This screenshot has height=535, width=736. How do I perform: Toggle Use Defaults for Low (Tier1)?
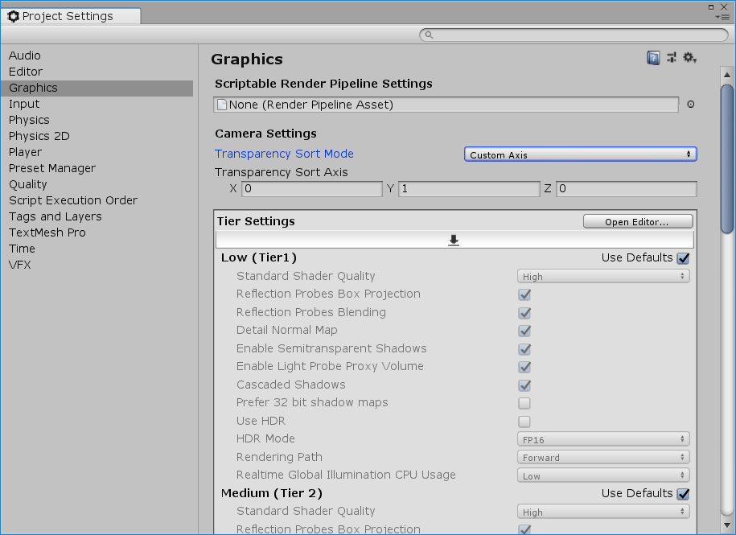(683, 258)
